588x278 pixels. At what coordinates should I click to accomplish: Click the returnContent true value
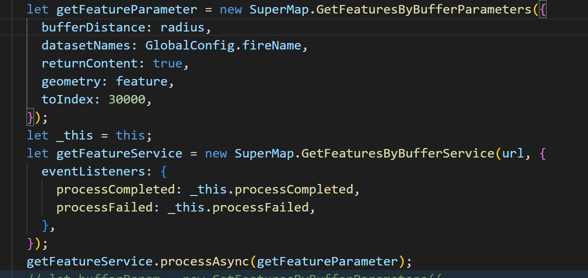coord(168,63)
